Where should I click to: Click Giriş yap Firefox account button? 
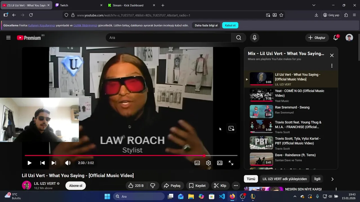pos(331,15)
